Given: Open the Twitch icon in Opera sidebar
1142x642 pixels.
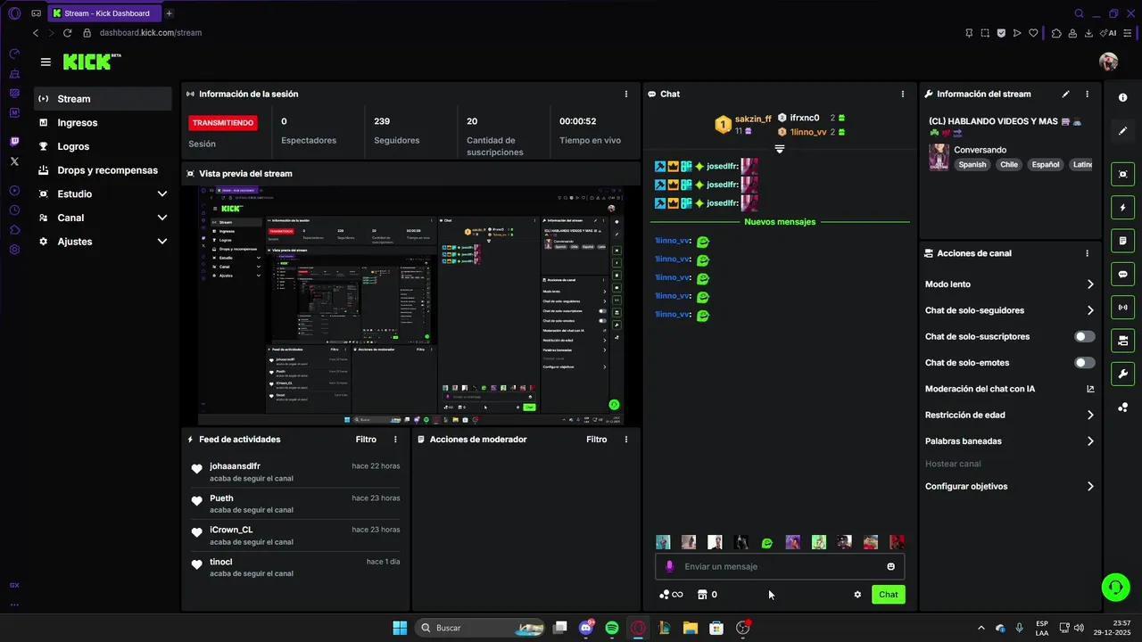Looking at the screenshot, I should coord(14,142).
